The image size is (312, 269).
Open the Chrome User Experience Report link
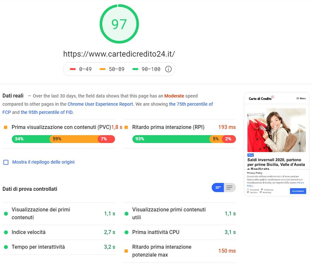point(100,104)
